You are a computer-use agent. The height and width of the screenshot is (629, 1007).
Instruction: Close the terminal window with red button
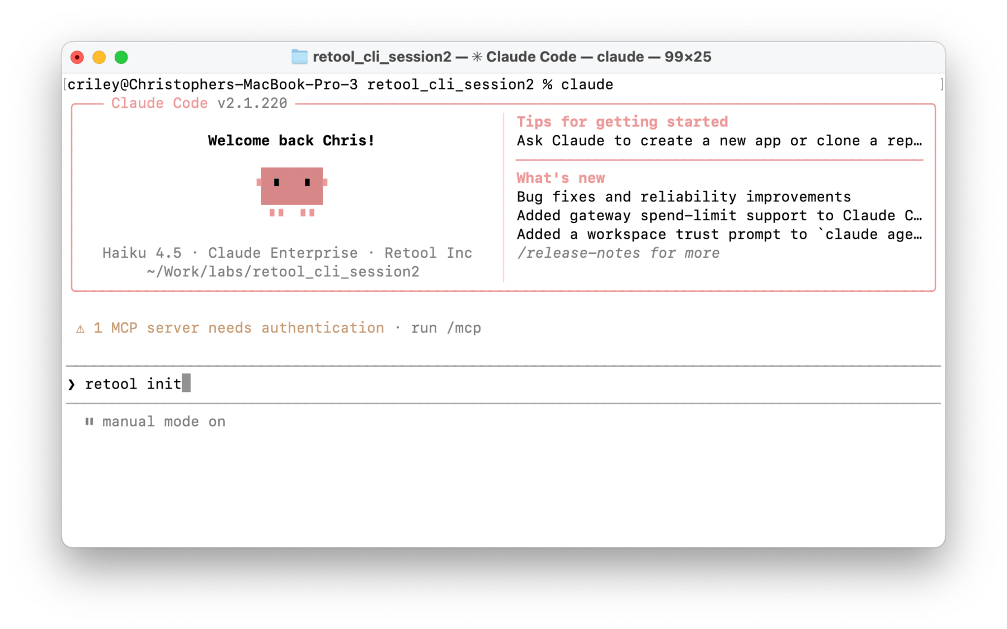pos(77,57)
